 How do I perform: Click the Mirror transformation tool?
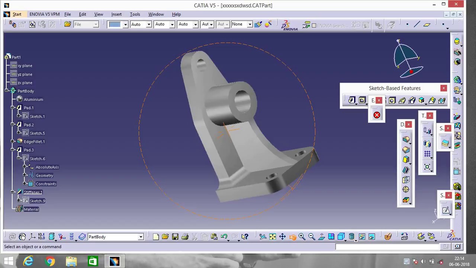[x=427, y=143]
